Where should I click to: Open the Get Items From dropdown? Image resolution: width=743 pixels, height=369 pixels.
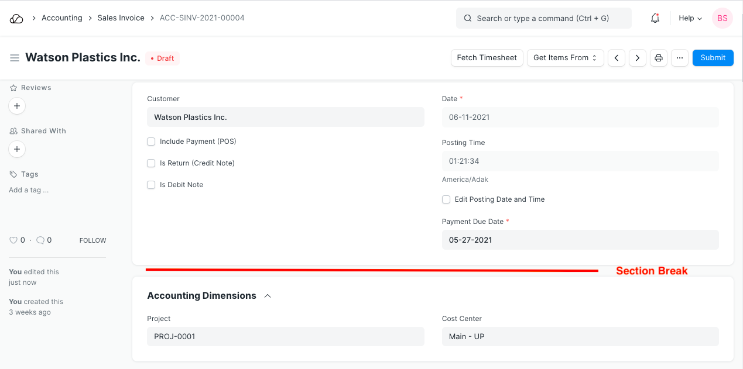[x=565, y=58]
